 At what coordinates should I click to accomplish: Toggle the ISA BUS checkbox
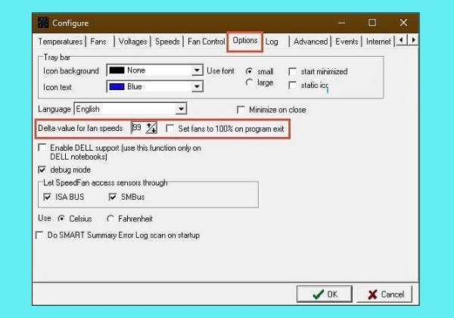point(47,197)
